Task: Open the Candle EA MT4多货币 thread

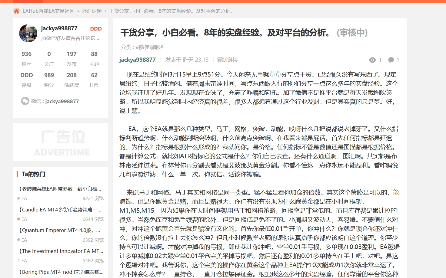Action: click(x=60, y=210)
